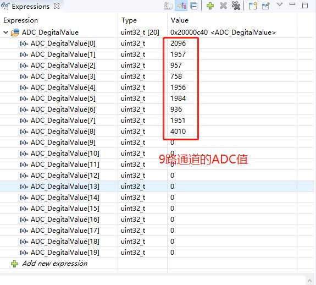The image size is (316, 285).
Task: Click the value 1951 cell
Action: pos(178,120)
